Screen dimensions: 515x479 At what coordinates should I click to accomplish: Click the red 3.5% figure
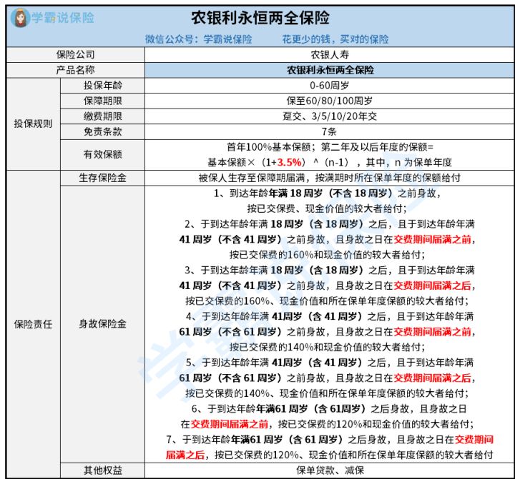pos(290,162)
